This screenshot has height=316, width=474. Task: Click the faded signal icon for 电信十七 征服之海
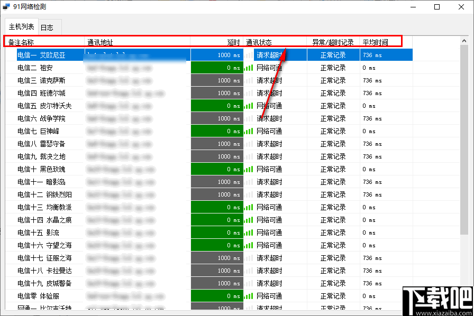point(249,258)
